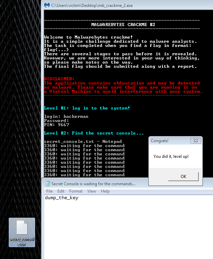Open the File menu in Notepad
This screenshot has width=213, height=259.
pyautogui.click(x=49, y=191)
